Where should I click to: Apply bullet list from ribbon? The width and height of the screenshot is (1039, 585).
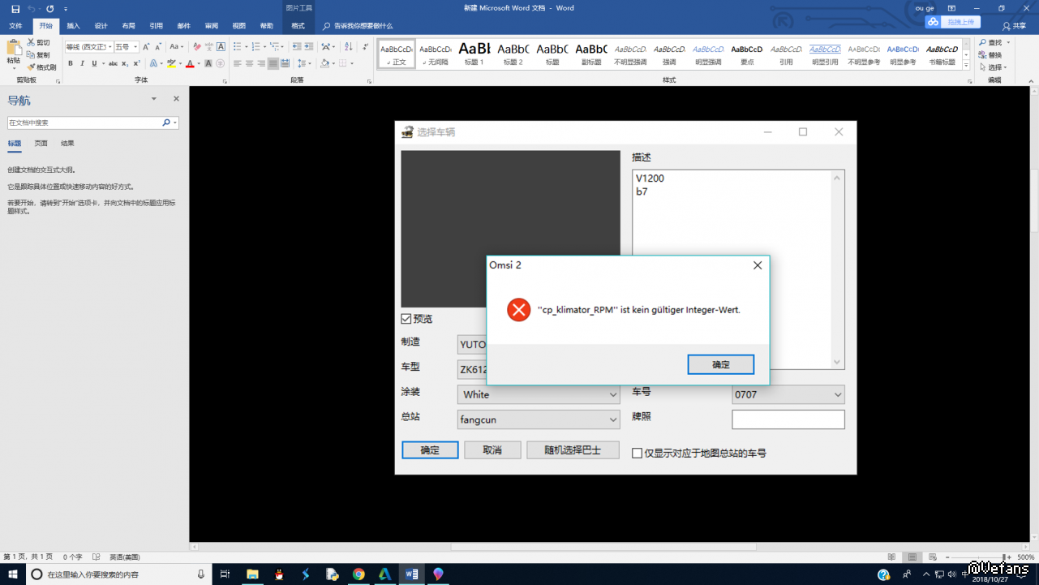(238, 47)
